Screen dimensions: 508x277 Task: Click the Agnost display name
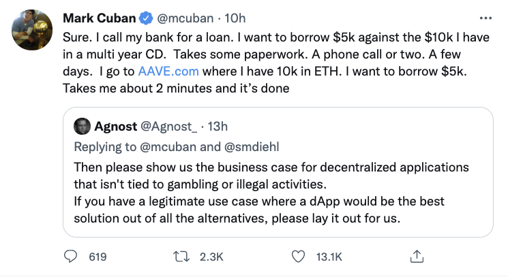click(x=116, y=127)
